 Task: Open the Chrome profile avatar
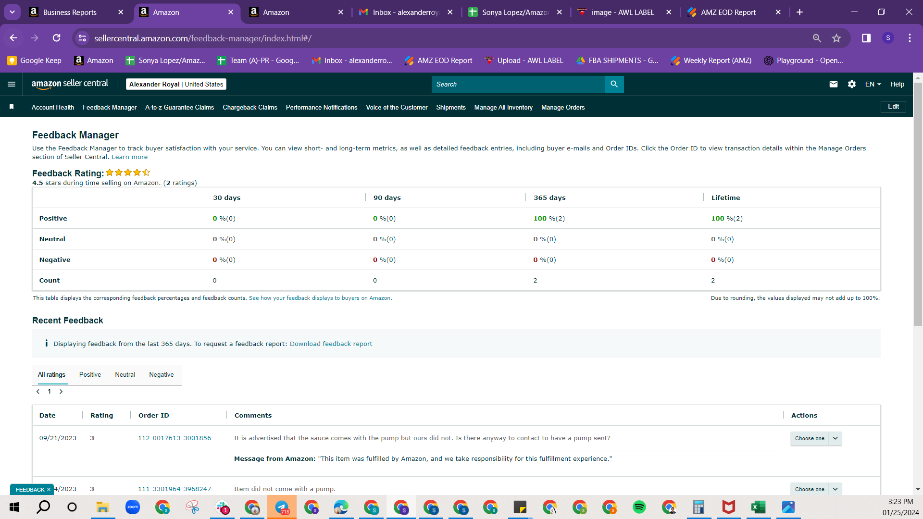point(888,38)
